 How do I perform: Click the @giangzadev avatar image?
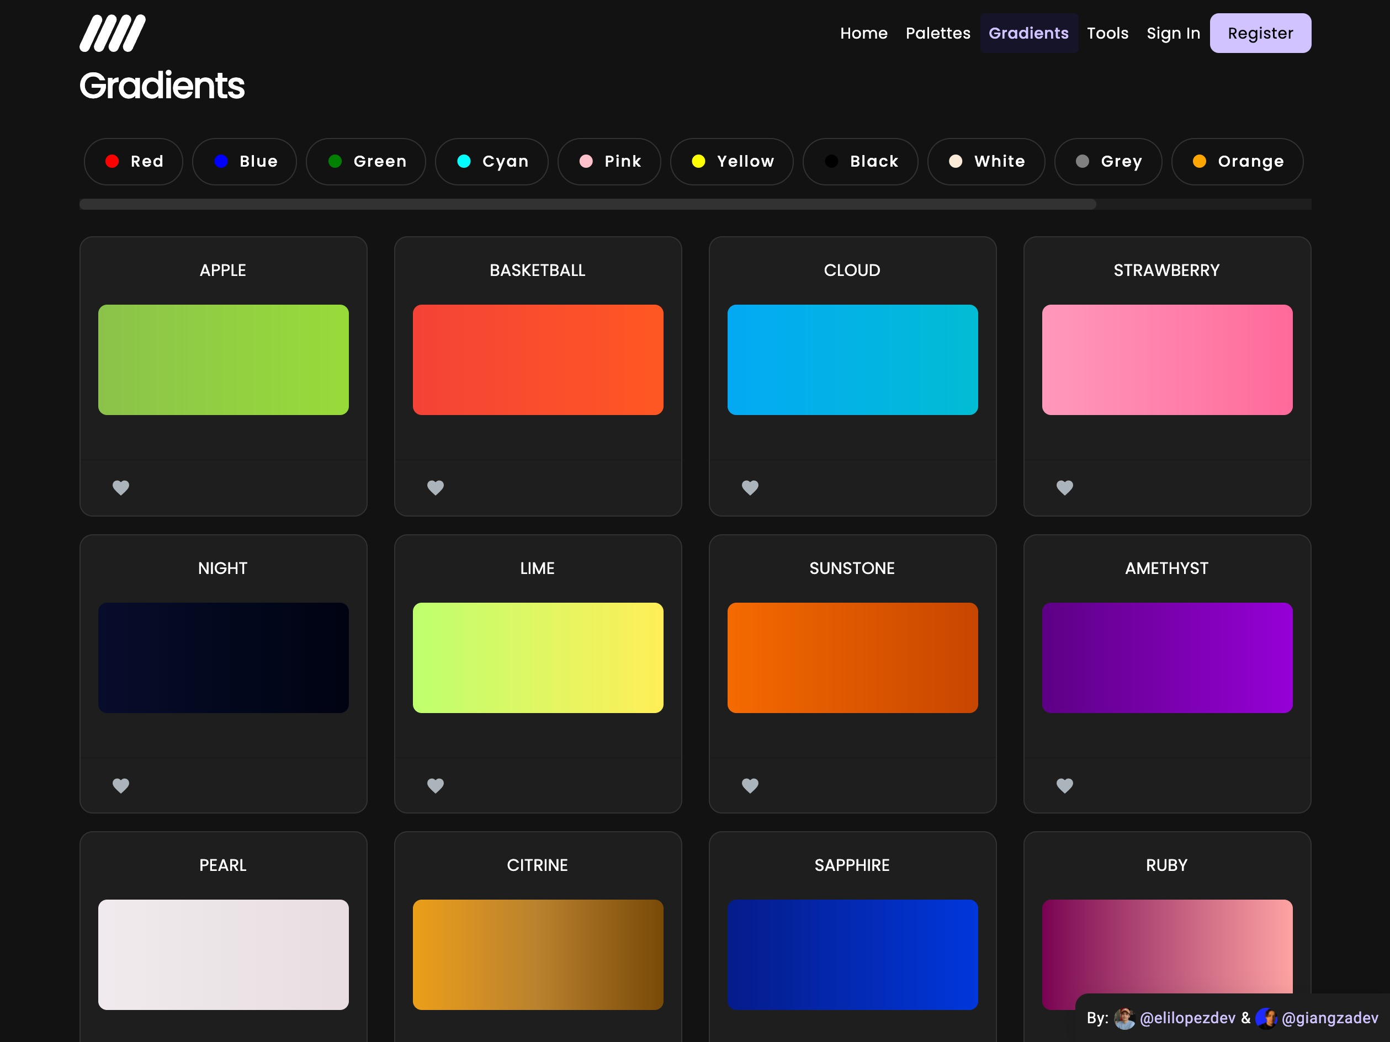pyautogui.click(x=1266, y=1018)
